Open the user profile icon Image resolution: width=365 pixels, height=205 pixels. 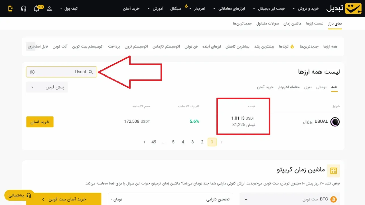click(x=49, y=9)
